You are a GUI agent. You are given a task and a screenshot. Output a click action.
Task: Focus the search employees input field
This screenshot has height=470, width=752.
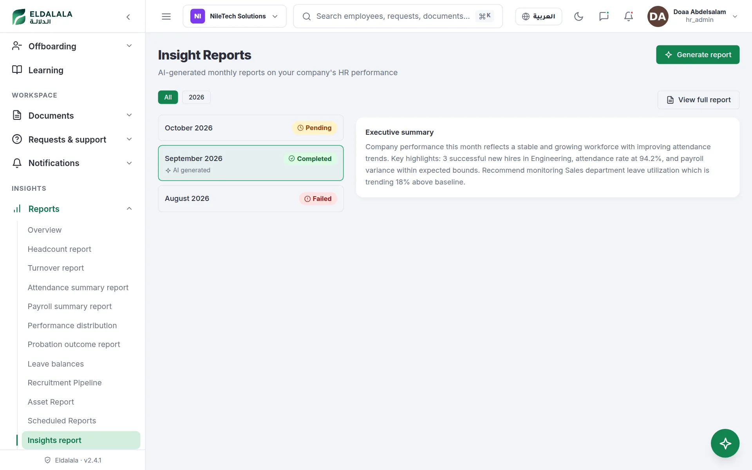(x=398, y=16)
